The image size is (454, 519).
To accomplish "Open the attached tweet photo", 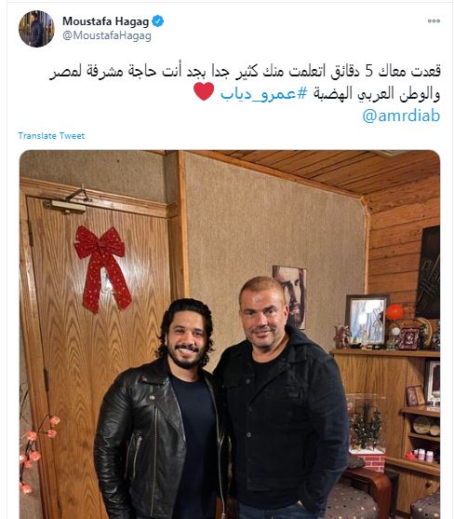I will pyautogui.click(x=230, y=335).
